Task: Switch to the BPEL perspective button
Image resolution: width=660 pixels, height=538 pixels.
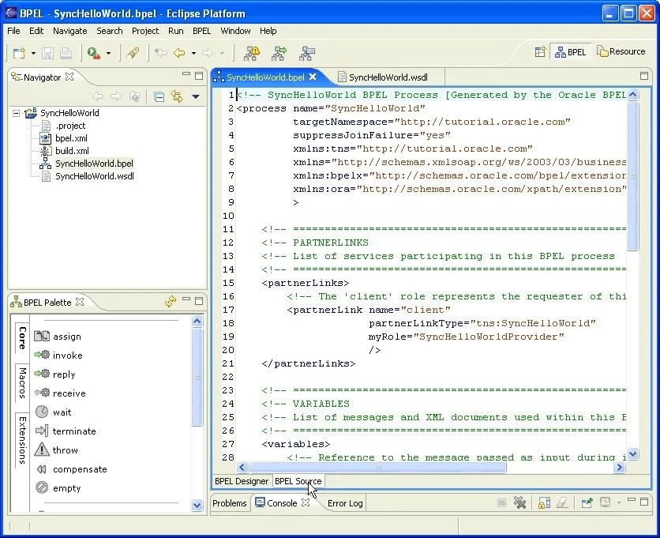Action: tap(570, 52)
